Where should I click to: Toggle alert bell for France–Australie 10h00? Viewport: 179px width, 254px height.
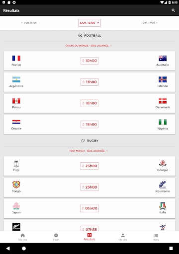83,61
